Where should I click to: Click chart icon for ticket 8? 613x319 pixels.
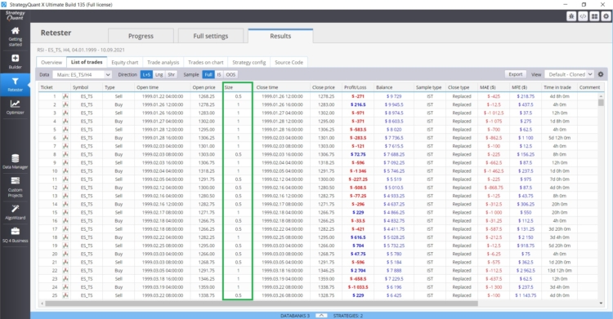click(65, 154)
